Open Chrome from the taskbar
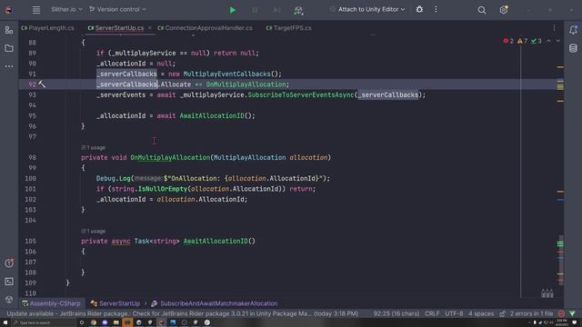This screenshot has width=582, height=327. (x=93, y=322)
